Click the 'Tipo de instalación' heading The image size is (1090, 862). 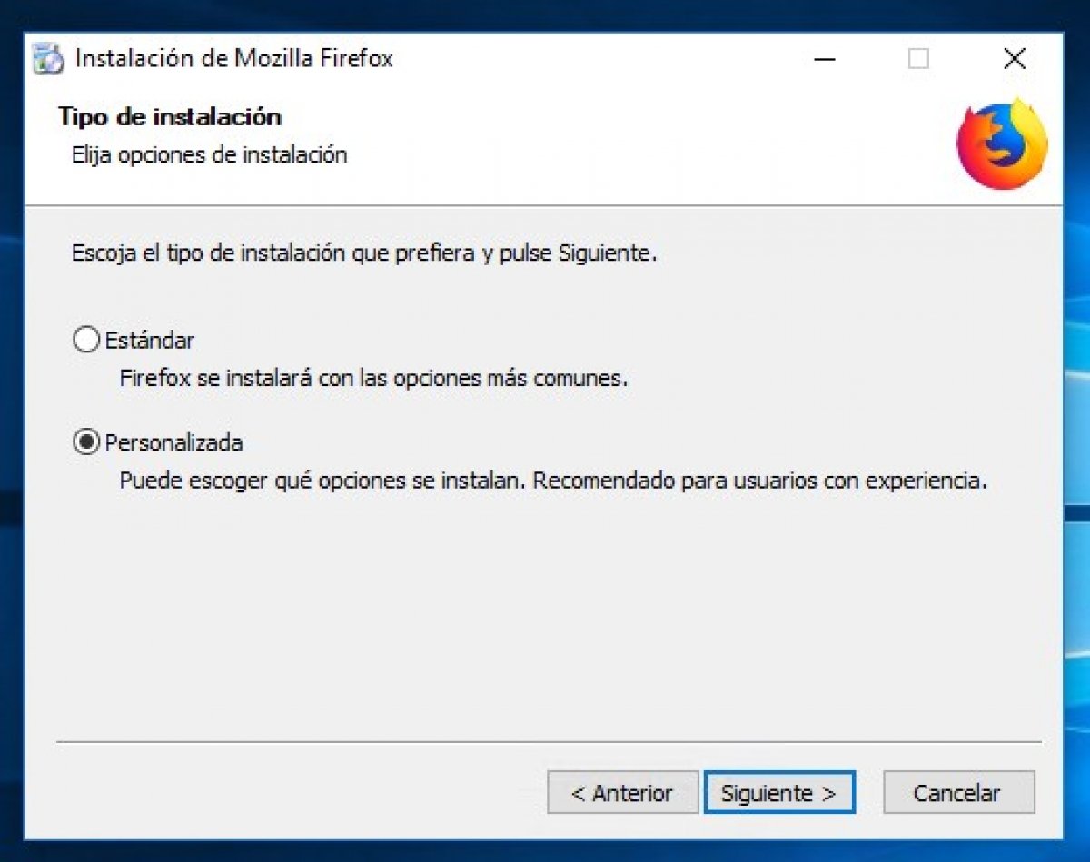[x=170, y=116]
